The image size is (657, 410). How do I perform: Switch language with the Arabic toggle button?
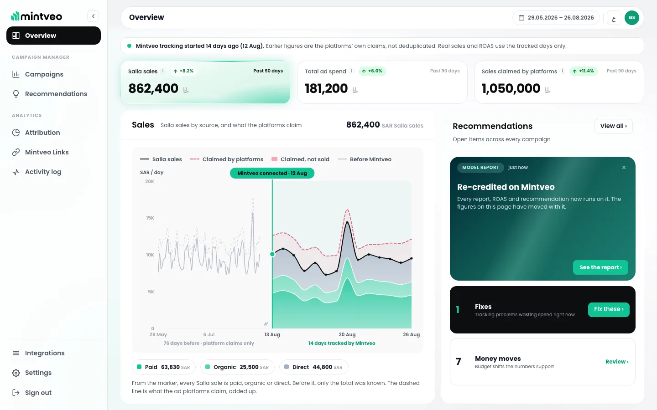614,18
